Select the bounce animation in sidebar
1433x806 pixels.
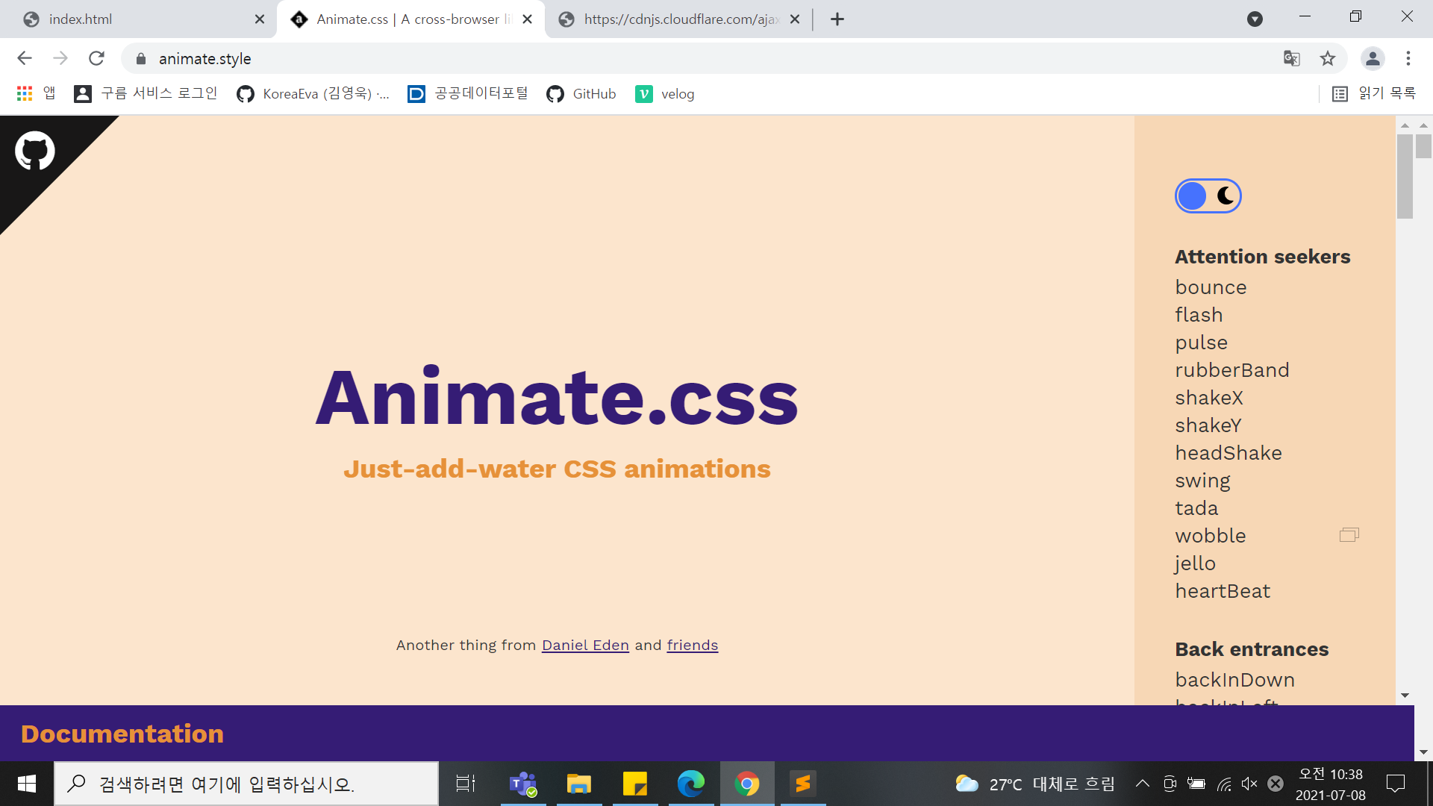tap(1211, 287)
